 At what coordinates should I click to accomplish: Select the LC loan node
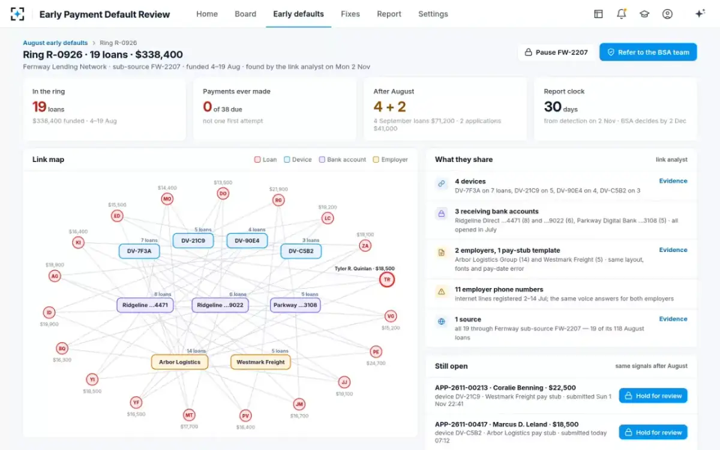(x=327, y=218)
